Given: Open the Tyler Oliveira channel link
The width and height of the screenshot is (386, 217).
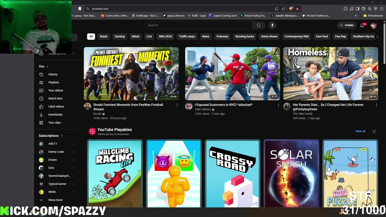Looking at the screenshot, I should point(203,109).
